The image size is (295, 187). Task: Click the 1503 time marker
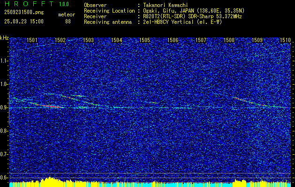click(x=88, y=40)
